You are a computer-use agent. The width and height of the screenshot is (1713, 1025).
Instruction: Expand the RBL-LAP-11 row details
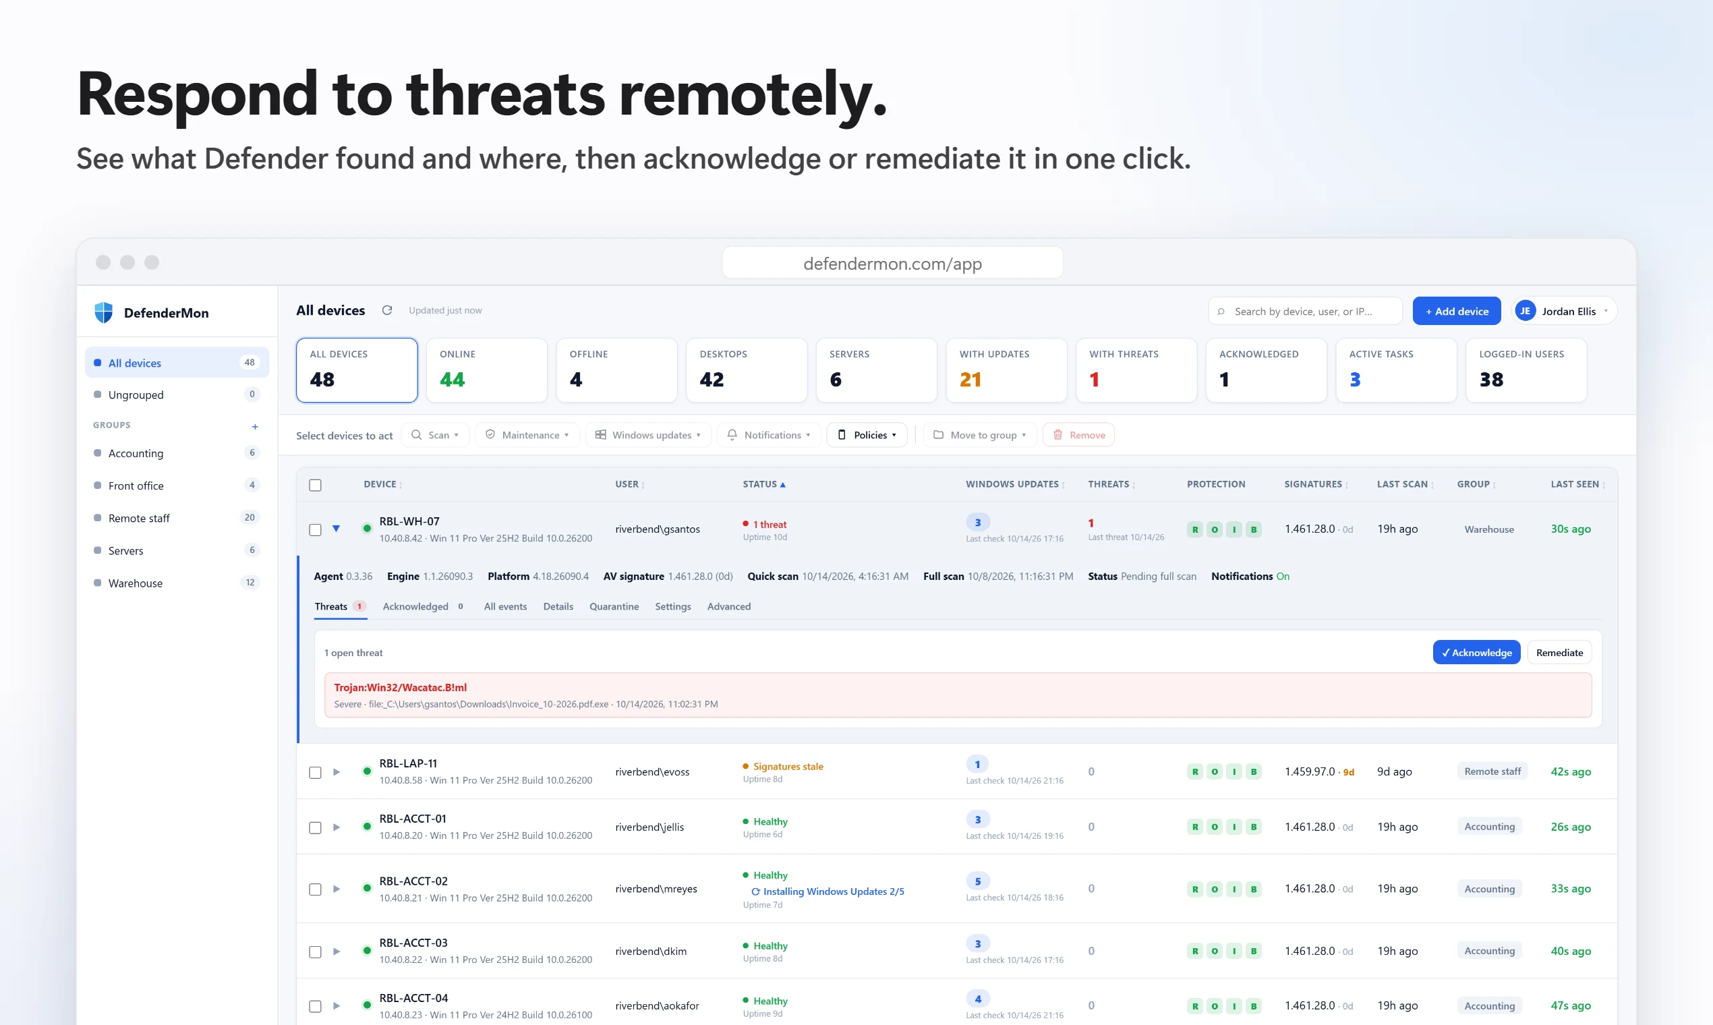pyautogui.click(x=336, y=771)
